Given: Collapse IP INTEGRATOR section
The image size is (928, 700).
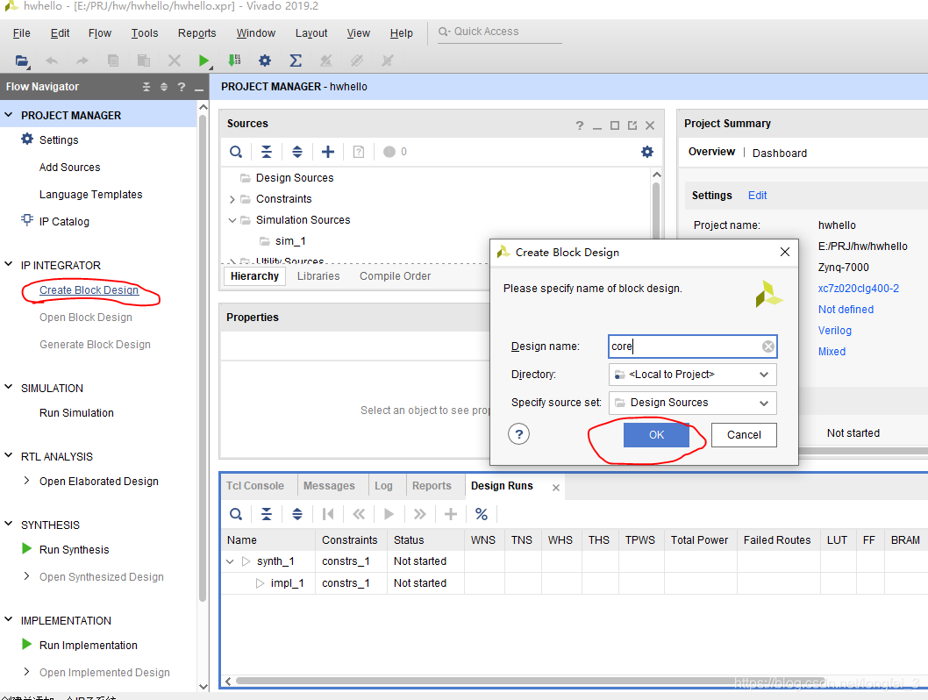Looking at the screenshot, I should coord(8,265).
